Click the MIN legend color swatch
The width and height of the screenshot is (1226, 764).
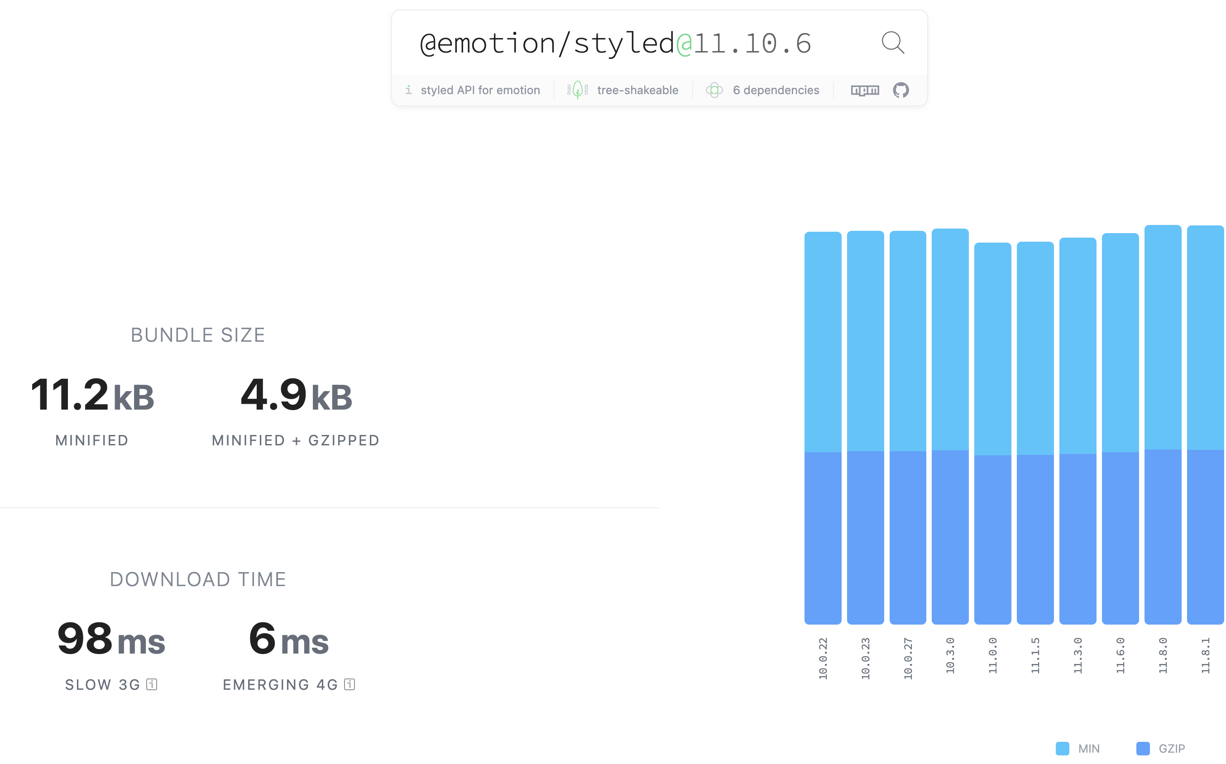click(1062, 748)
